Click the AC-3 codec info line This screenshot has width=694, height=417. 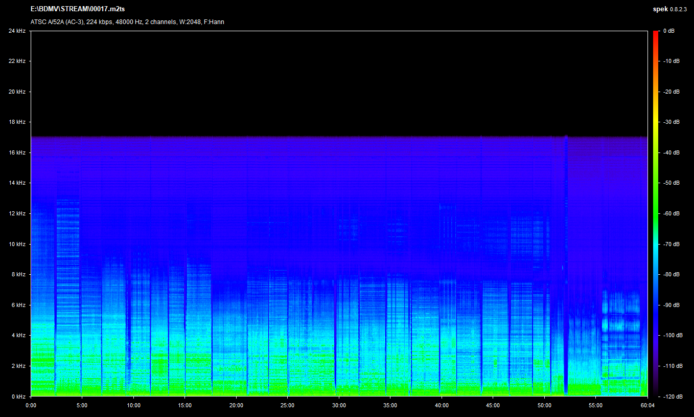tap(127, 22)
